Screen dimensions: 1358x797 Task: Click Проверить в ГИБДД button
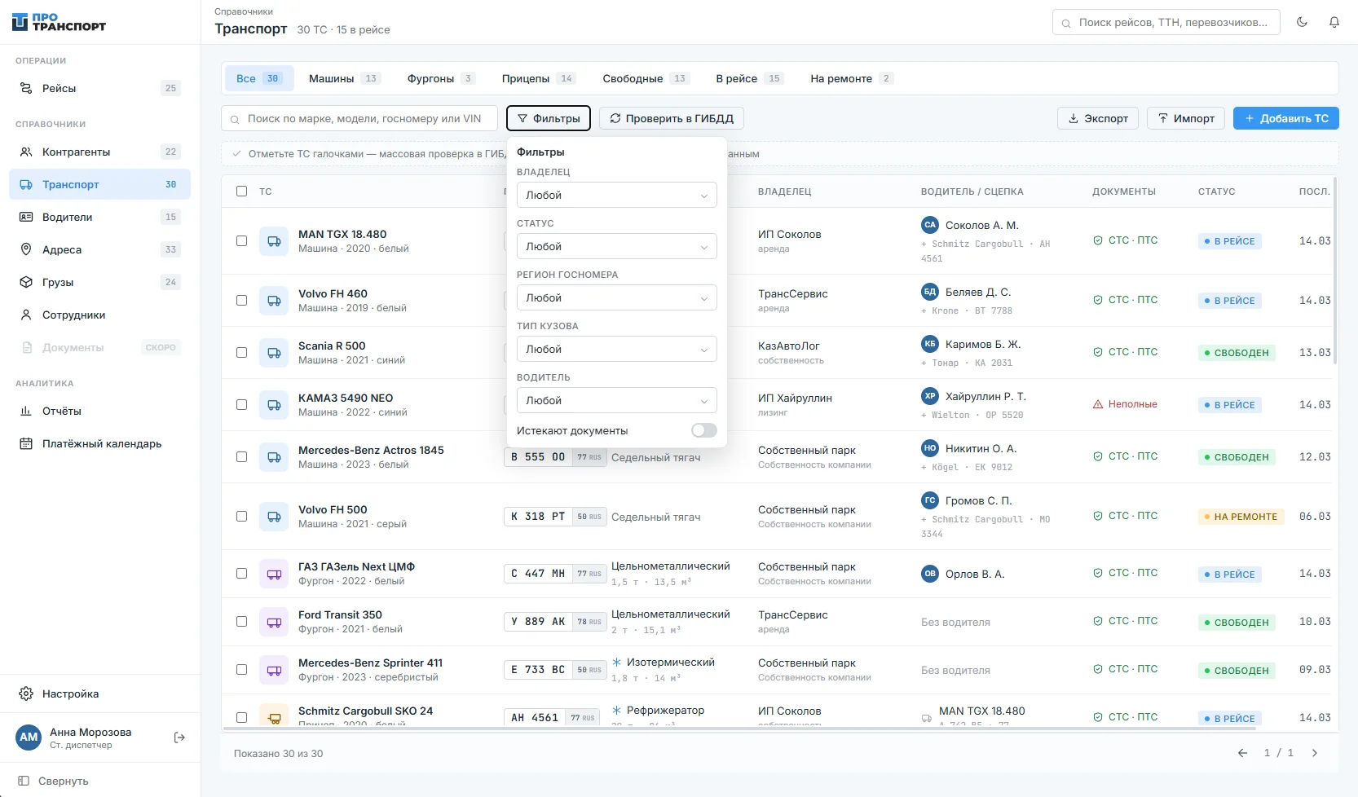point(672,118)
